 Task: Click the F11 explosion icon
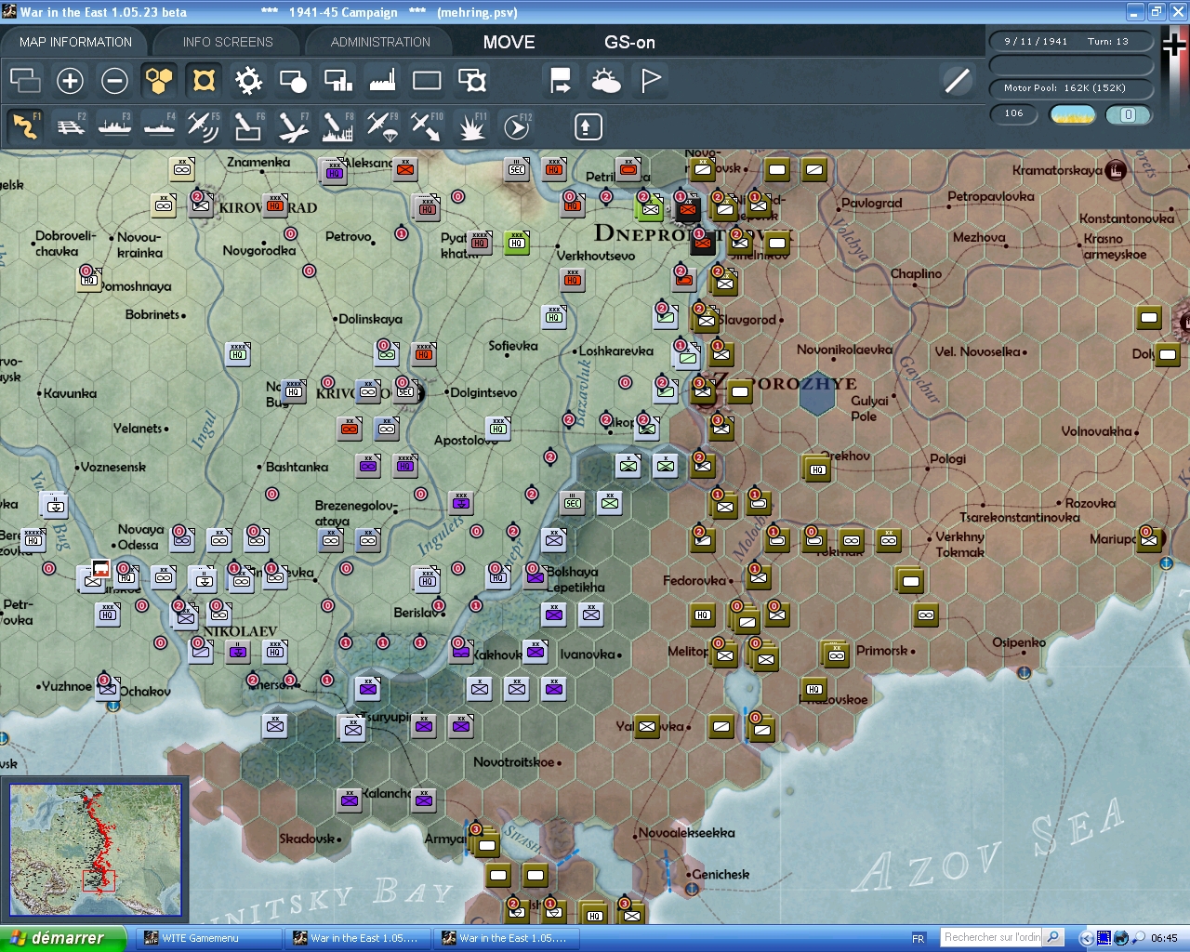click(472, 126)
